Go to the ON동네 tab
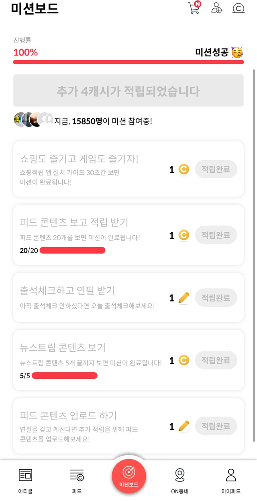Viewport: 257px width, 501px height. point(179,480)
